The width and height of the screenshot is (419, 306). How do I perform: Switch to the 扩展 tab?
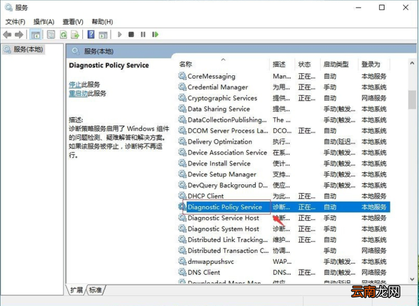pyautogui.click(x=76, y=290)
